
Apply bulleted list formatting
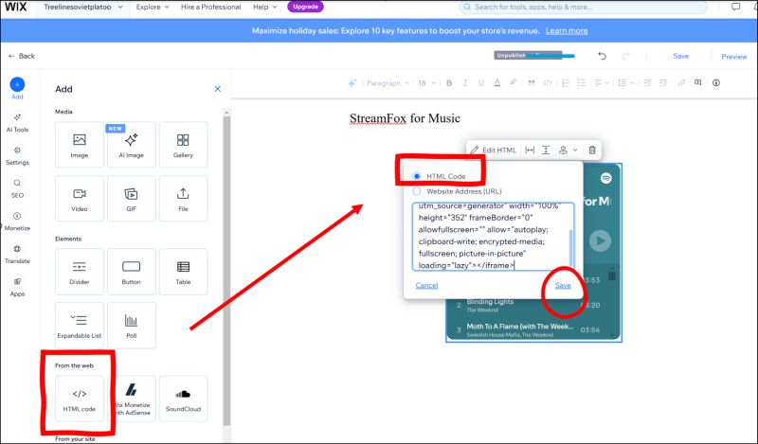(x=582, y=83)
